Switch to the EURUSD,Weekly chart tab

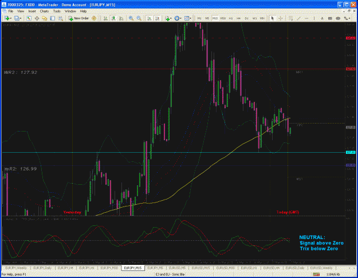[x=321, y=268]
